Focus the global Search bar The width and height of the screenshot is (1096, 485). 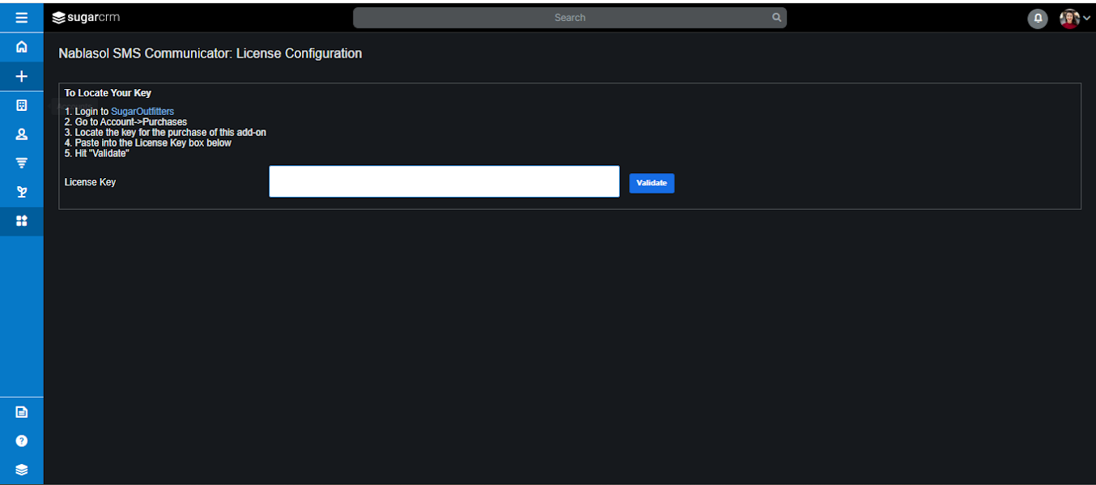(x=570, y=17)
